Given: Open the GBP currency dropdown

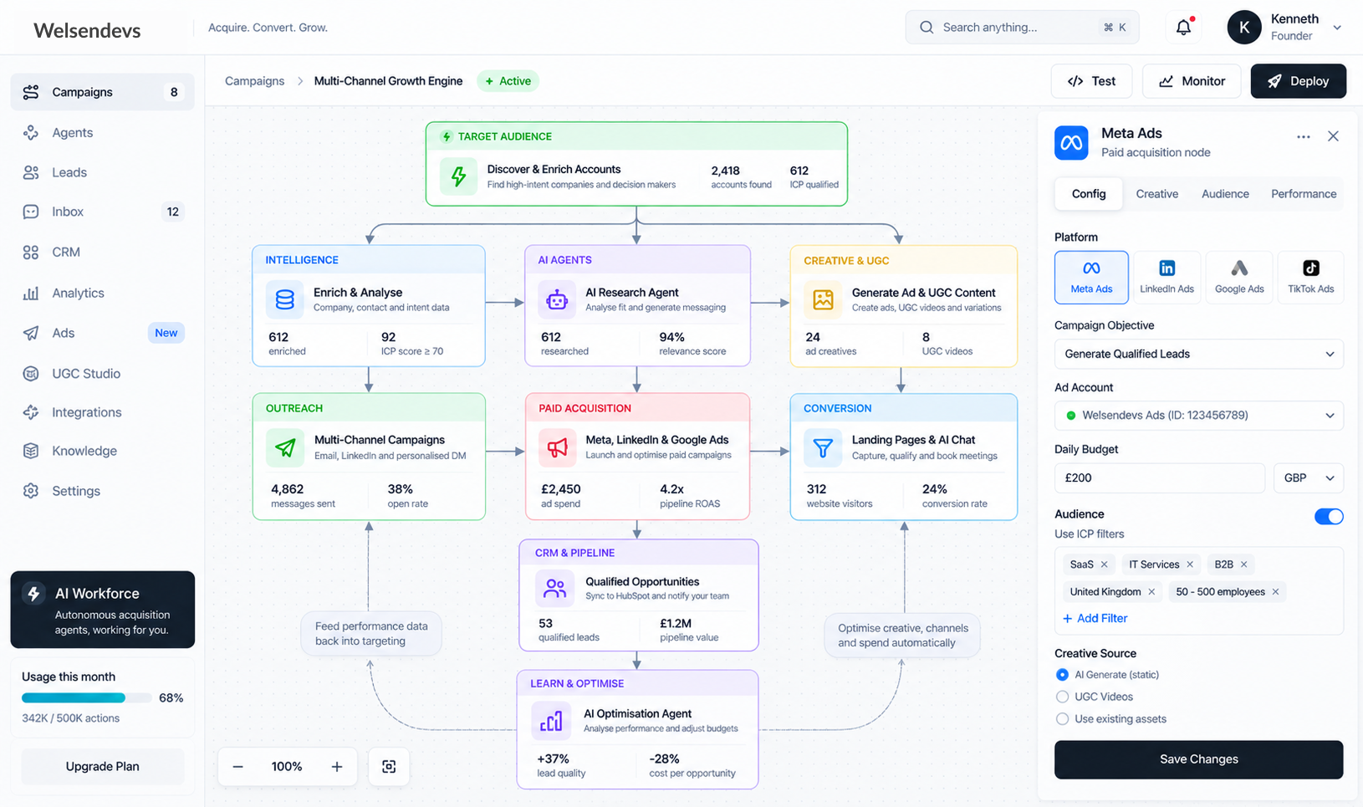Looking at the screenshot, I should tap(1308, 478).
